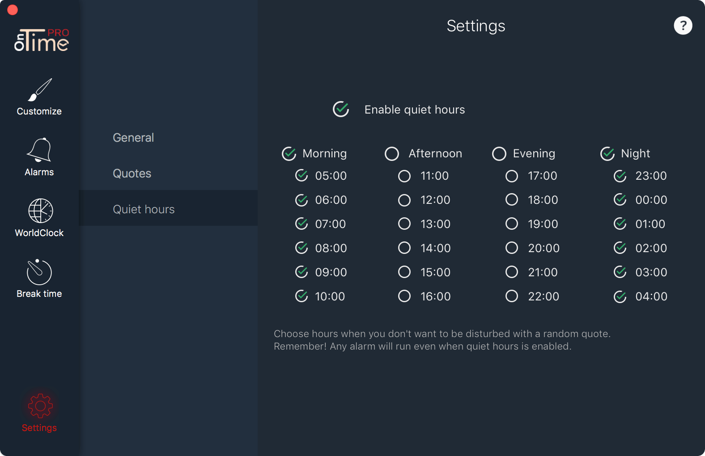Open the WorldClock globe icon
The height and width of the screenshot is (456, 705).
pos(41,211)
